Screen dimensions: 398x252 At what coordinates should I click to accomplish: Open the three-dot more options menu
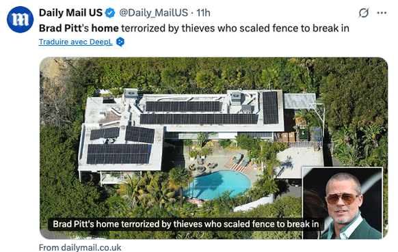(382, 13)
